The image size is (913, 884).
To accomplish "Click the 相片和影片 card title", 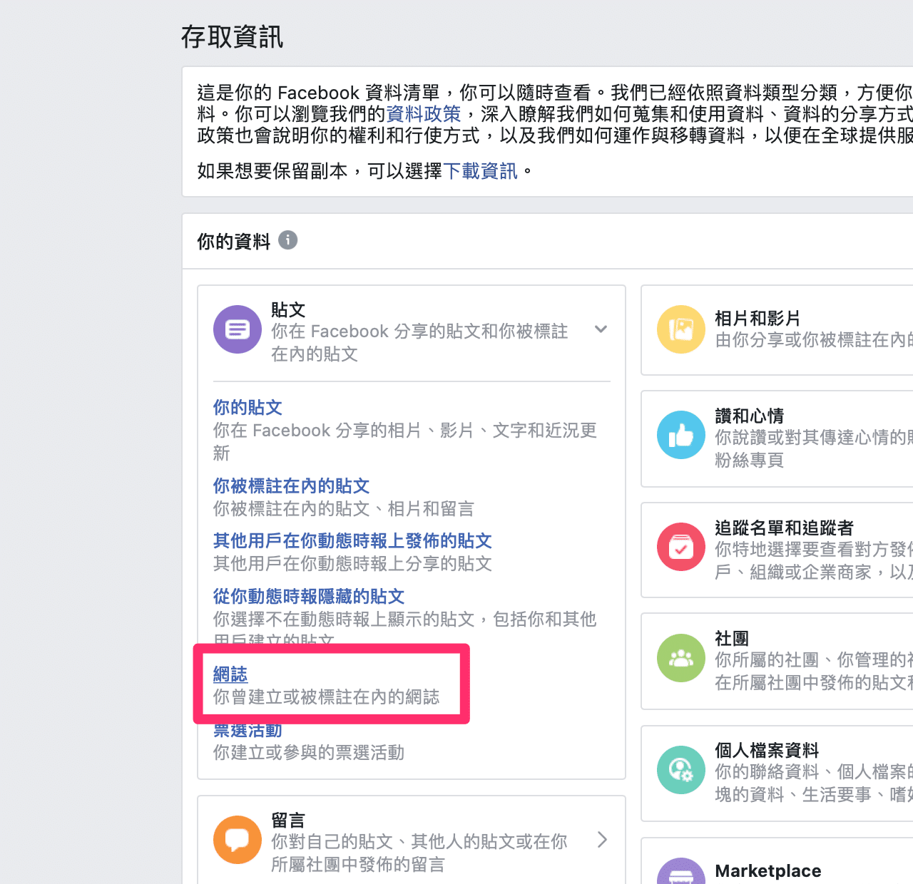I will pyautogui.click(x=758, y=319).
